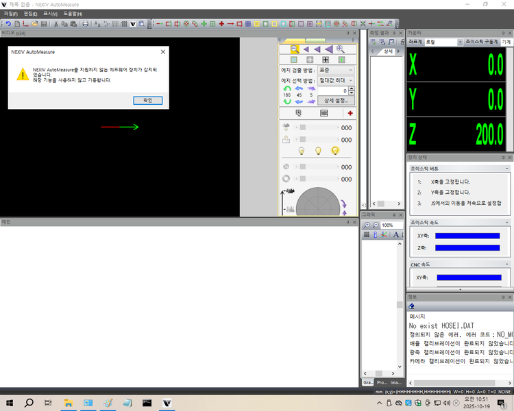Open the 도움말(H) menu
Viewport: 514px width, 411px height.
(72, 14)
